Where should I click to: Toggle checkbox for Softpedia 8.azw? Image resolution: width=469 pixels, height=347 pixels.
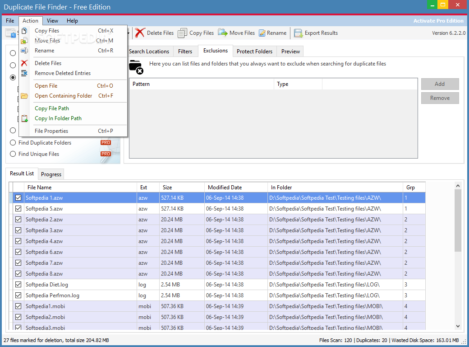click(18, 274)
